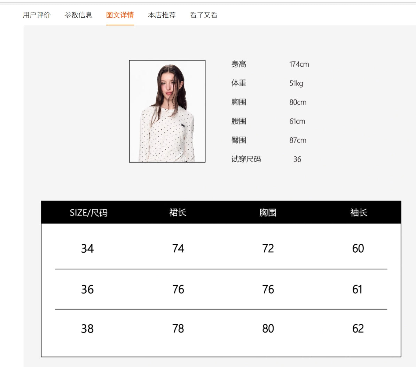
Task: Select size 34 in the size table
Action: pos(87,248)
